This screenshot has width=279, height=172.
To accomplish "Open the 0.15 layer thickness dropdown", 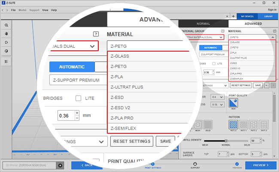I will [x=217, y=104].
